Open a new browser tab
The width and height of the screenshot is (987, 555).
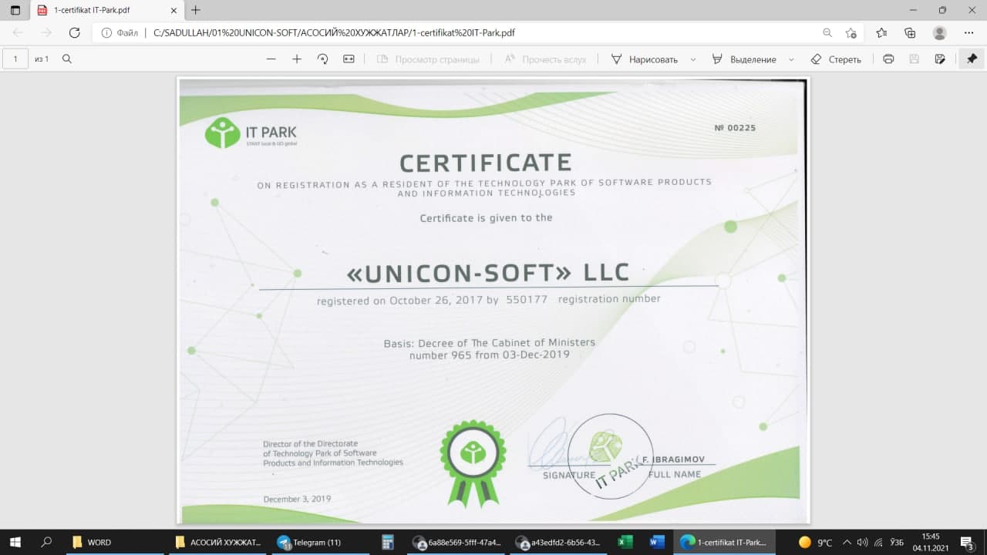(x=196, y=11)
